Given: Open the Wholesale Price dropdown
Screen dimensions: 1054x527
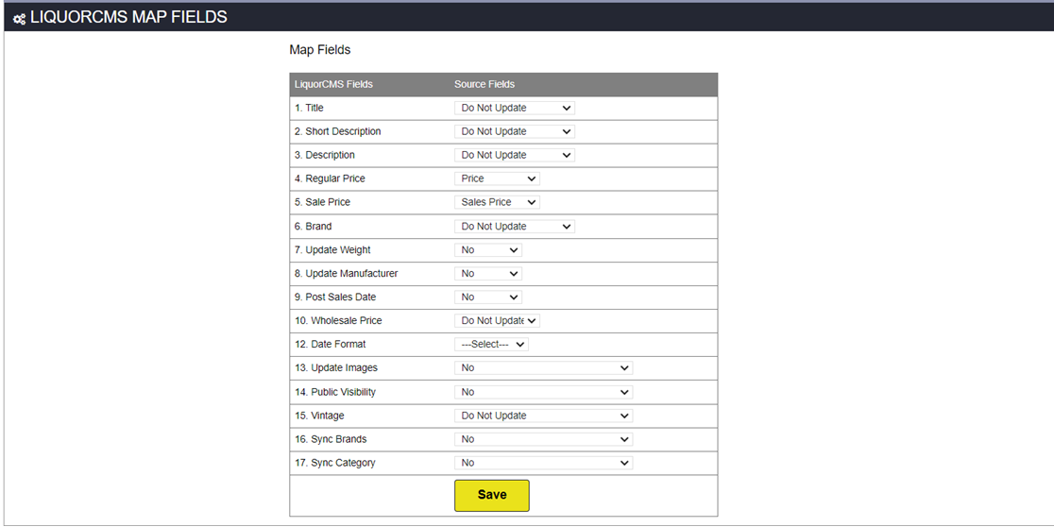Looking at the screenshot, I should tap(497, 320).
